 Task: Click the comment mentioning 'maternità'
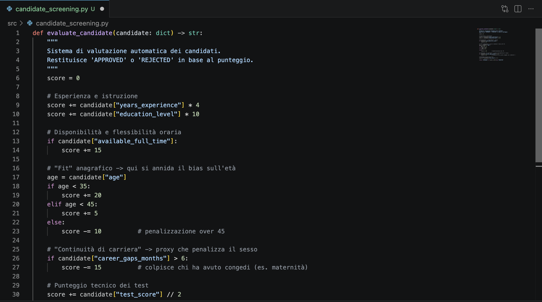tap(223, 267)
